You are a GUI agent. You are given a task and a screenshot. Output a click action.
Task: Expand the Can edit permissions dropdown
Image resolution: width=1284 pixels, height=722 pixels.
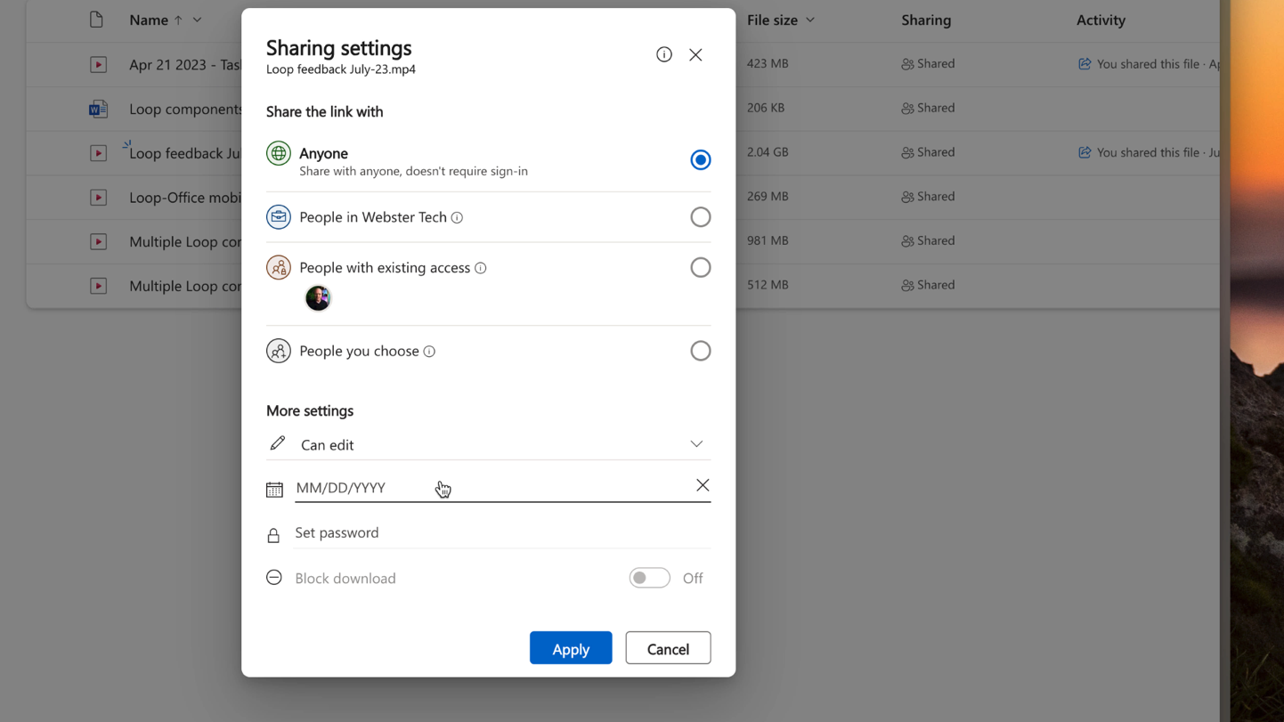click(x=696, y=442)
